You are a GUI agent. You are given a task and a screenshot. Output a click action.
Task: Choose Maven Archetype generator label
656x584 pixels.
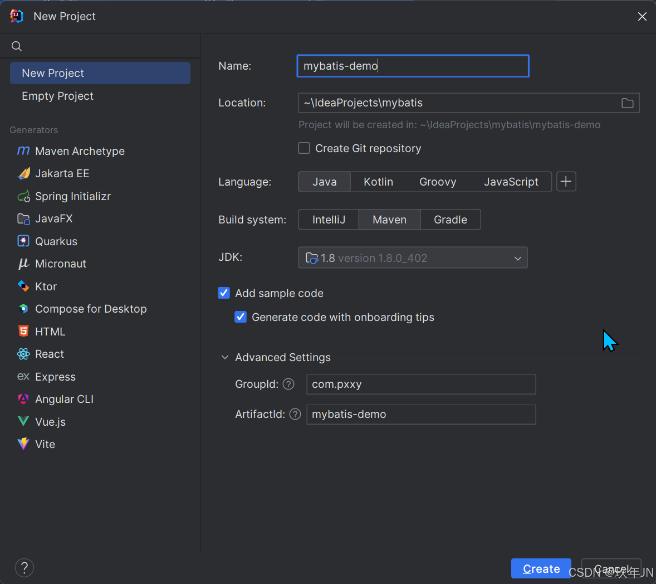(x=80, y=150)
